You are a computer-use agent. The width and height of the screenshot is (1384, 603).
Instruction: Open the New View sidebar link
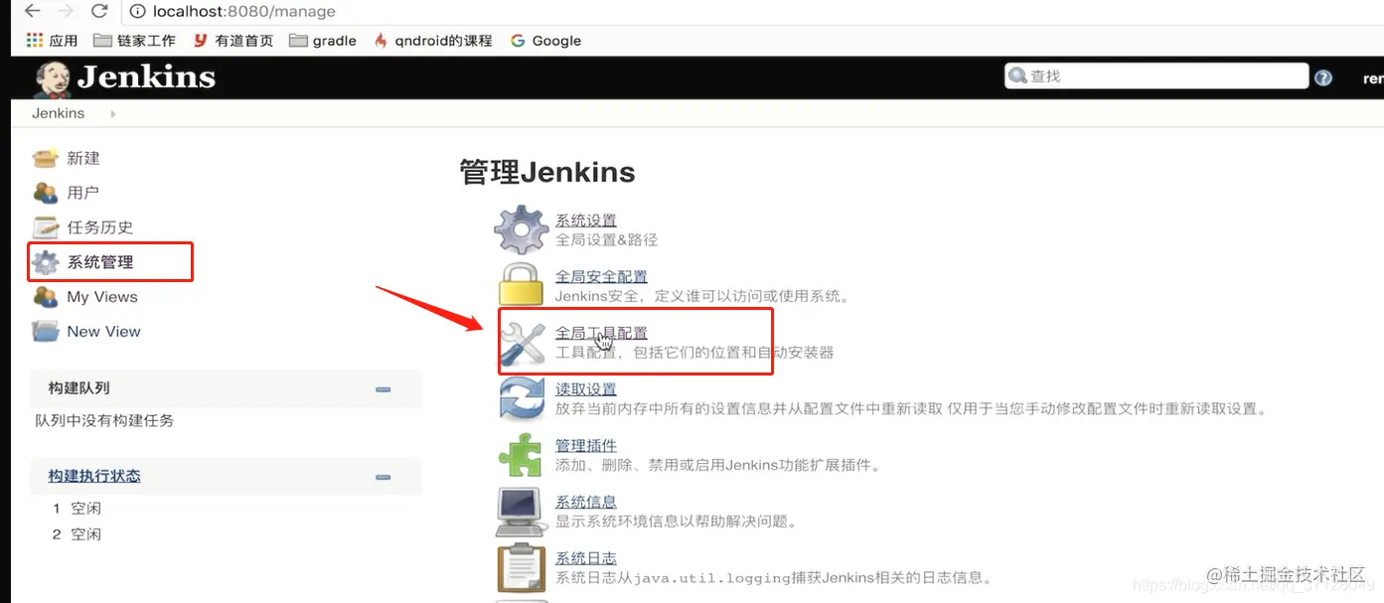pyautogui.click(x=104, y=332)
